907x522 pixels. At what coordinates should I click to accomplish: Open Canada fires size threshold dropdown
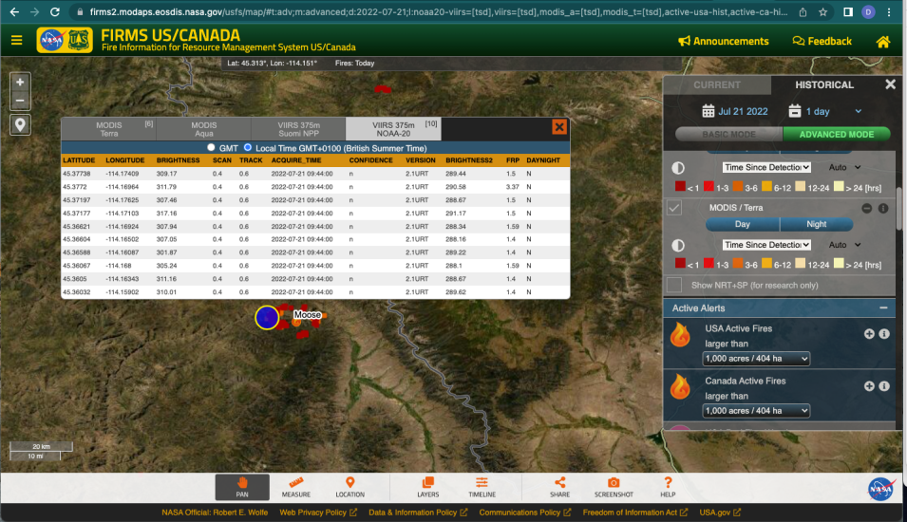coord(756,410)
